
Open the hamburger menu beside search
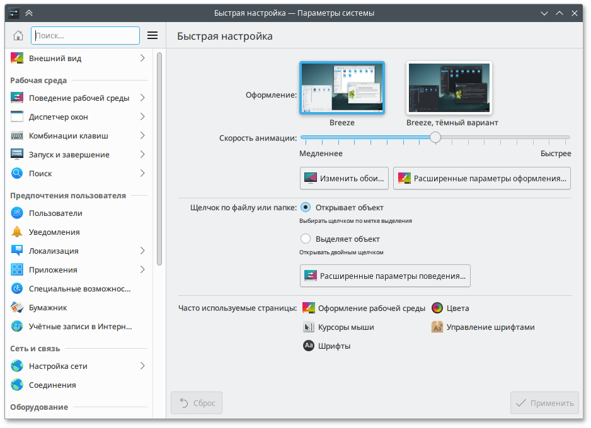[x=152, y=35]
